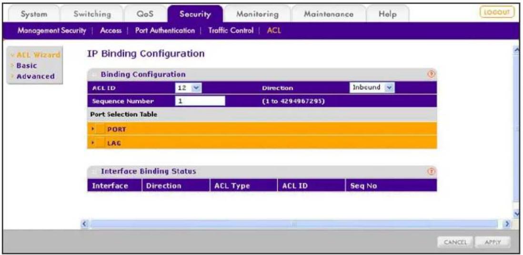Switch to the System tab
The image size is (523, 255).
click(34, 14)
